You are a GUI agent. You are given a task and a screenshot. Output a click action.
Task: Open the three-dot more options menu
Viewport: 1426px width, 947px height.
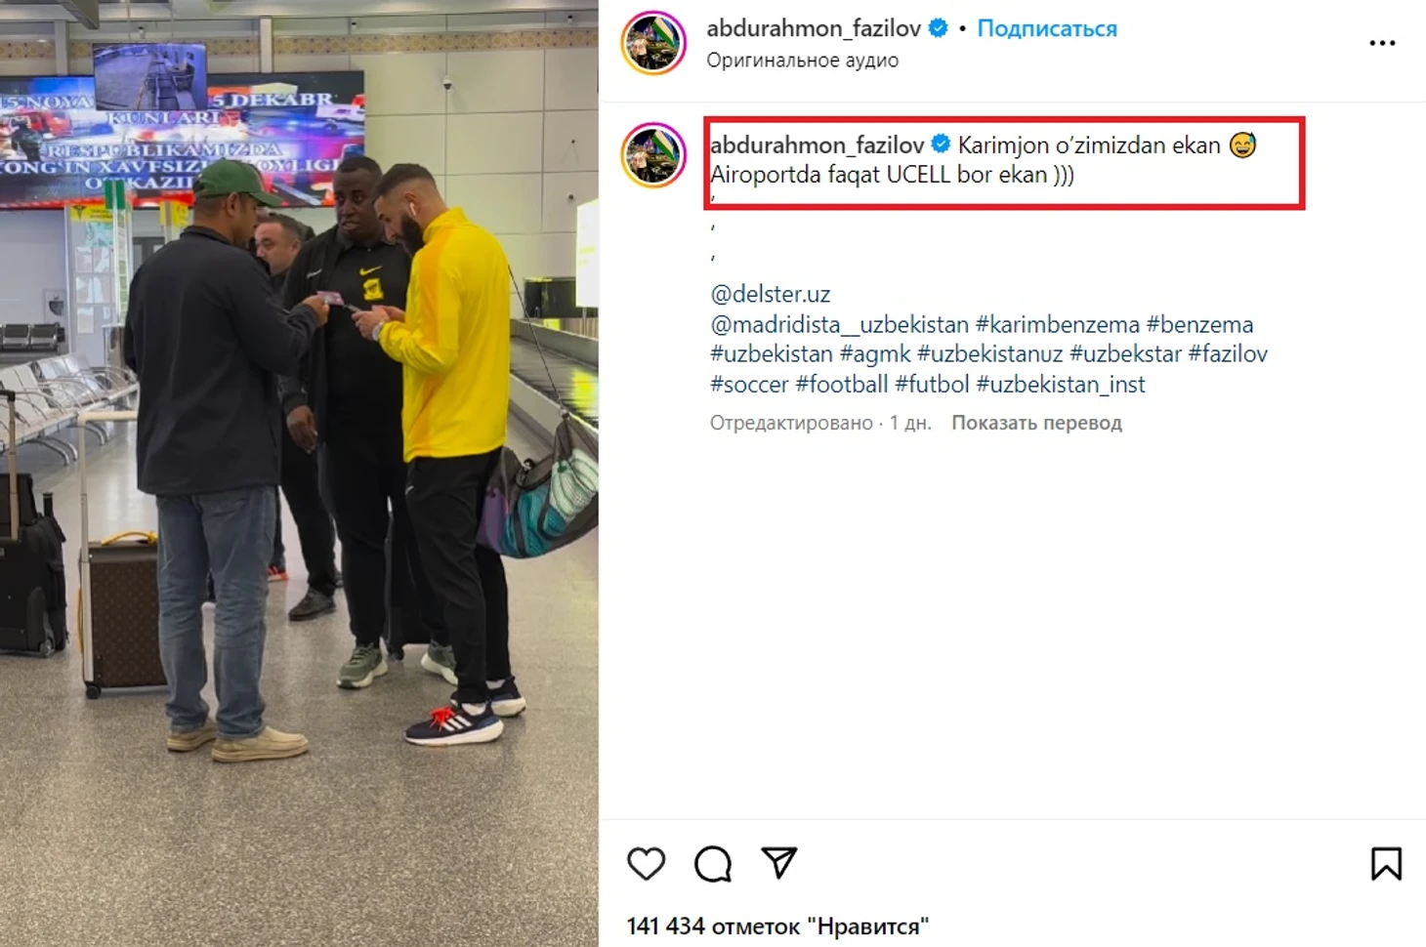pyautogui.click(x=1382, y=43)
